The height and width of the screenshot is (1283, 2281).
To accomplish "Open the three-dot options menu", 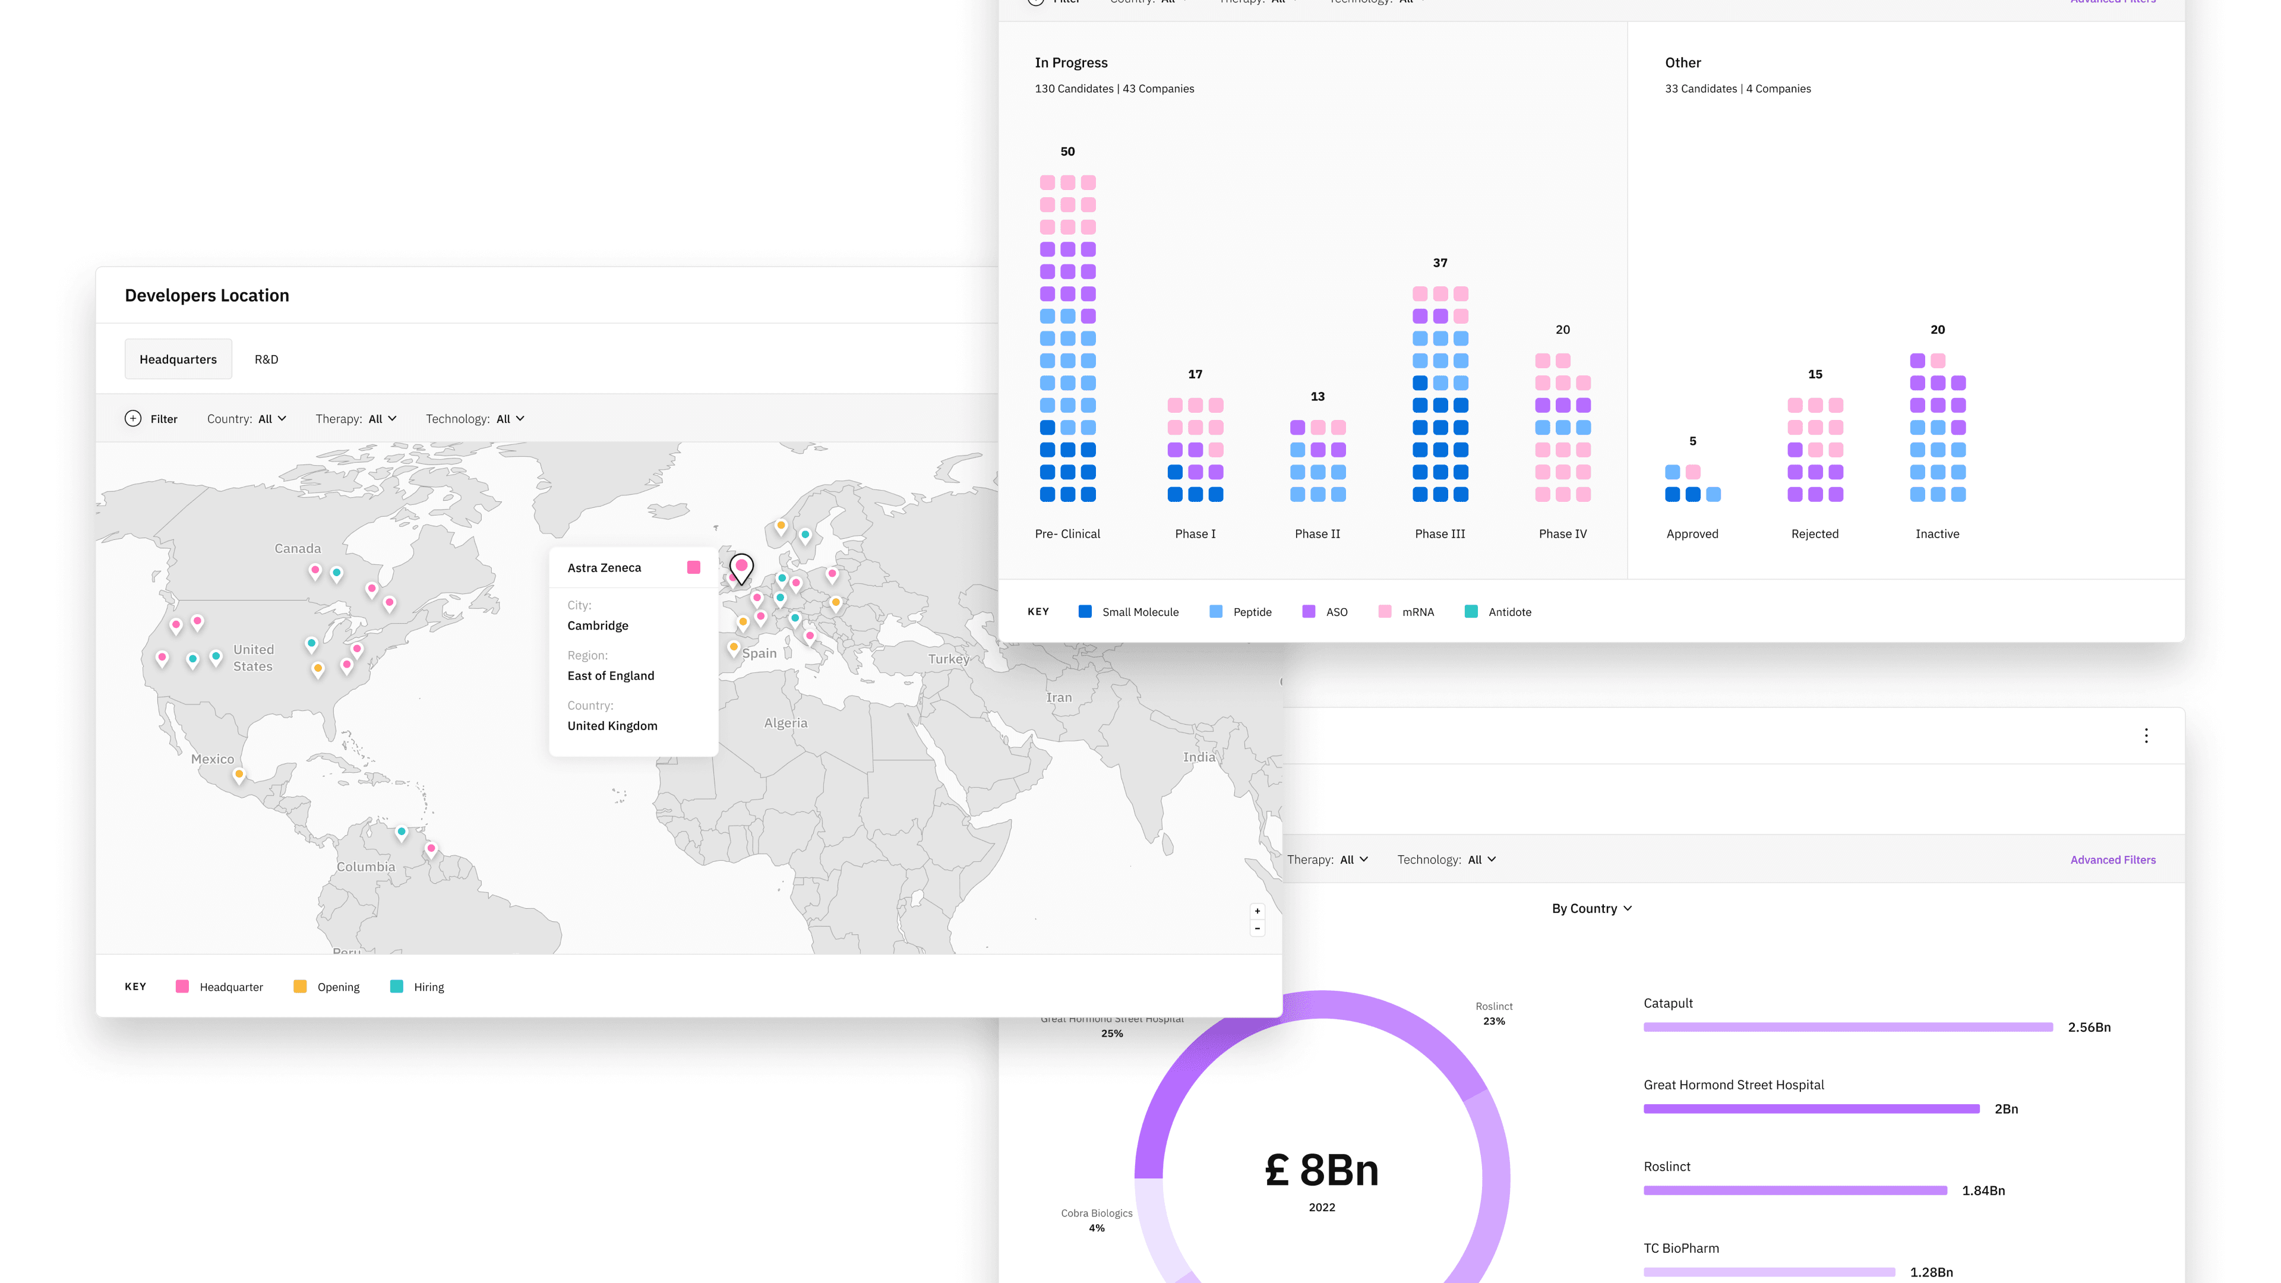I will (2146, 736).
